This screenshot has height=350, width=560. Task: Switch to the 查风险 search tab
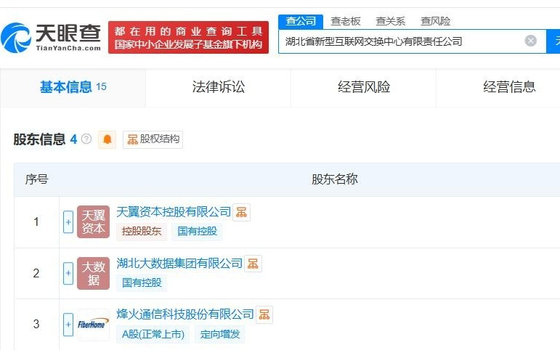click(x=435, y=22)
